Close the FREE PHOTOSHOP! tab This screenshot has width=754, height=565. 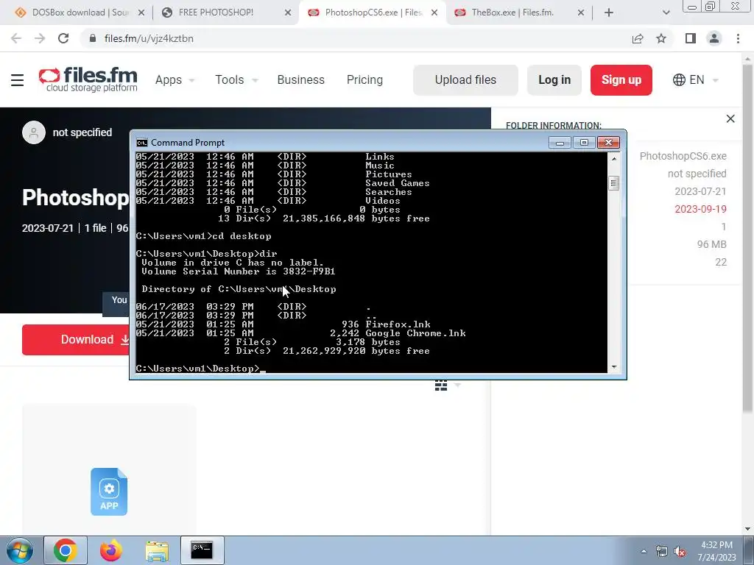pos(288,13)
